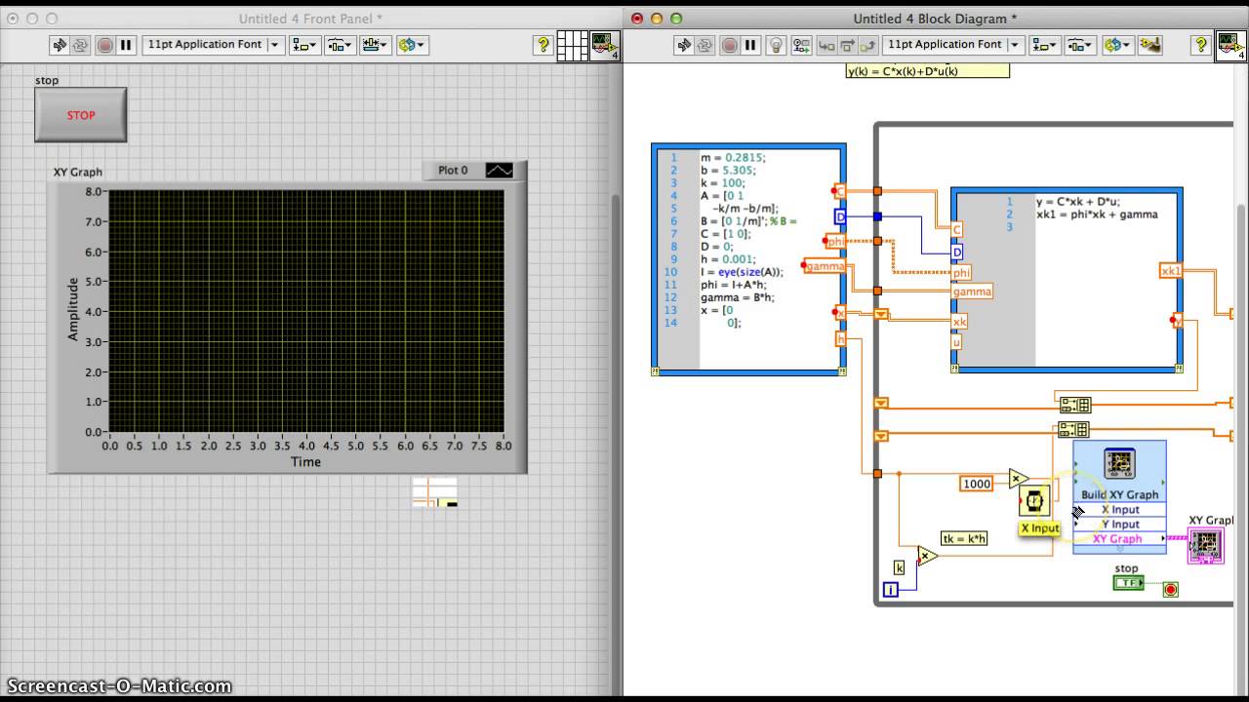Viewport: 1249px width, 702px height.
Task: Click Run Continuously in the Front Panel toolbar
Action: pos(80,45)
